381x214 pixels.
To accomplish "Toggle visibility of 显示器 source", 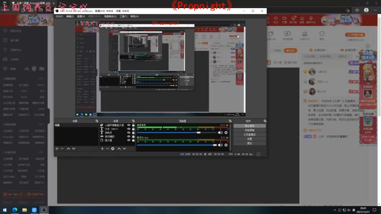I will 129,140.
